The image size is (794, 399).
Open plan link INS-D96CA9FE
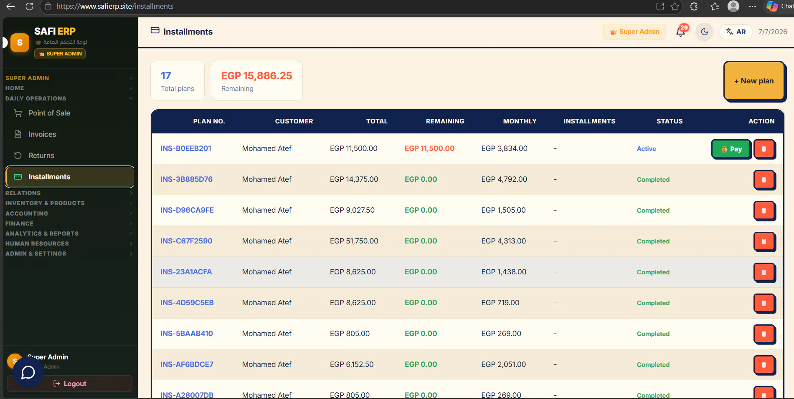(x=187, y=210)
